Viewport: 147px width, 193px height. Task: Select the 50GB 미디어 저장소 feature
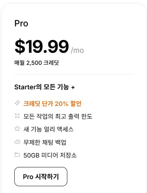[50, 155]
